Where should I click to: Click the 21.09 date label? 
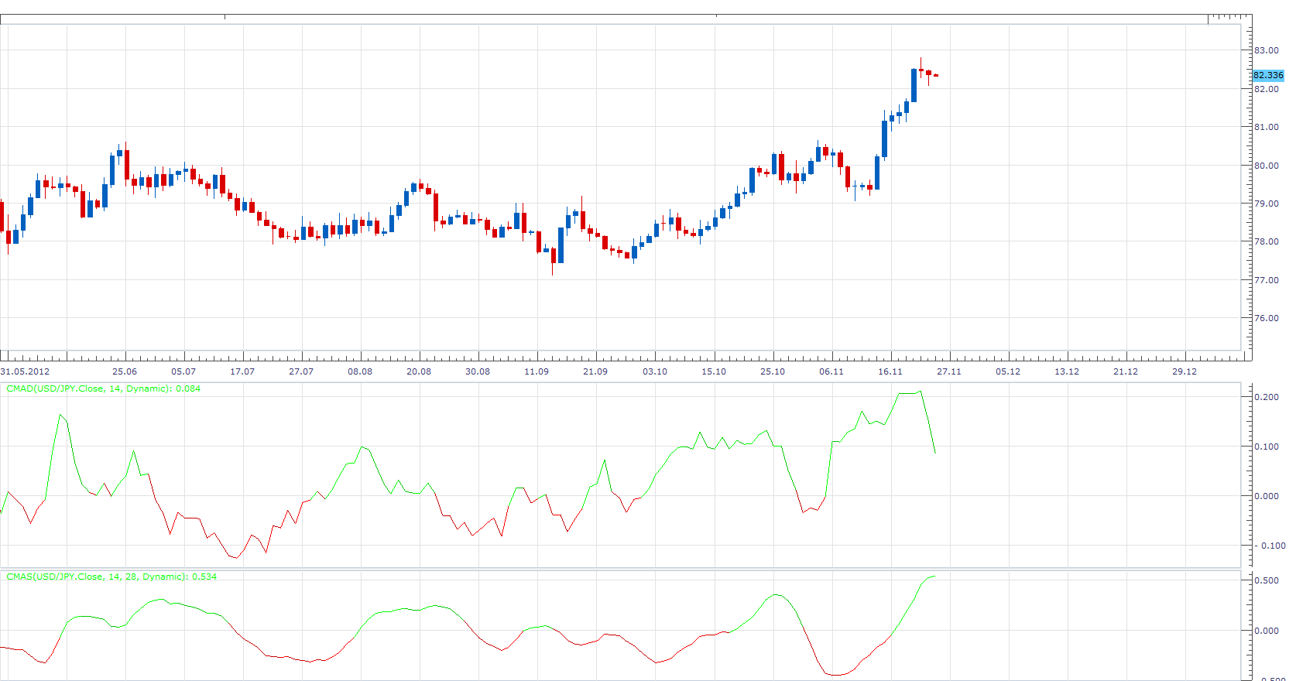595,371
